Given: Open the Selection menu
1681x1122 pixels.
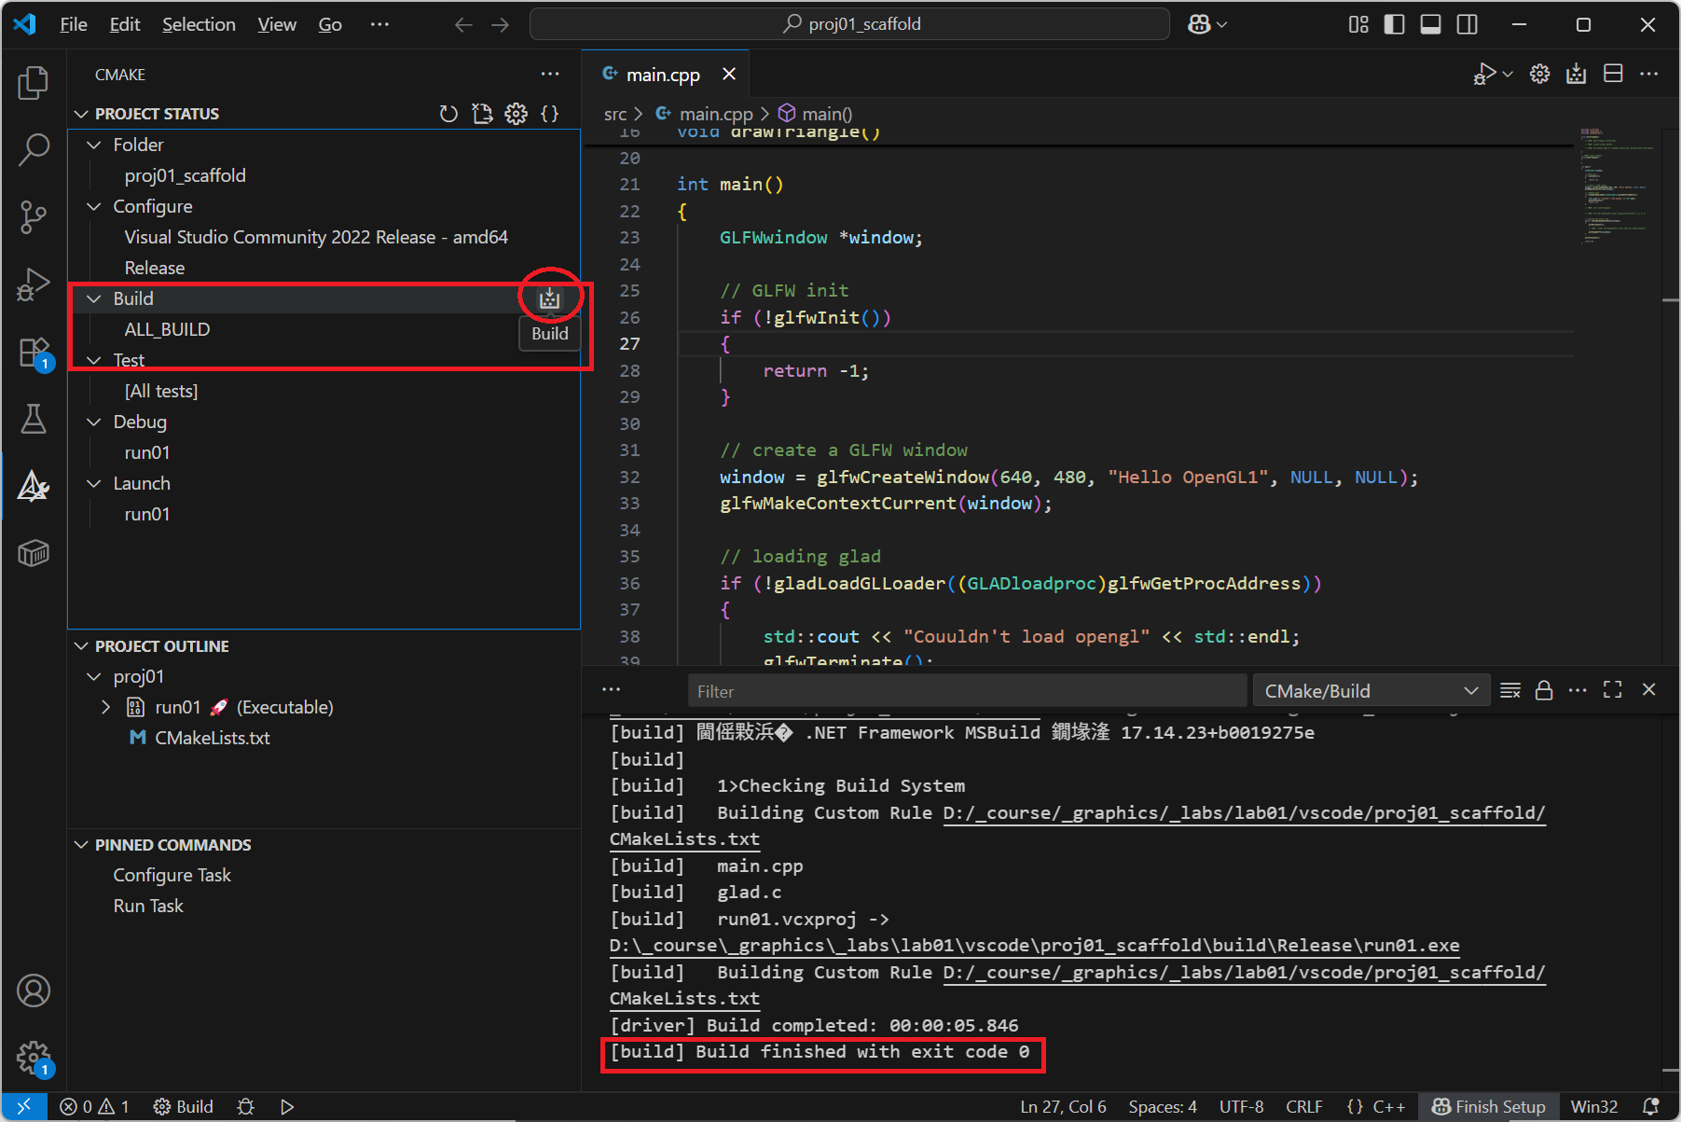Looking at the screenshot, I should [199, 24].
